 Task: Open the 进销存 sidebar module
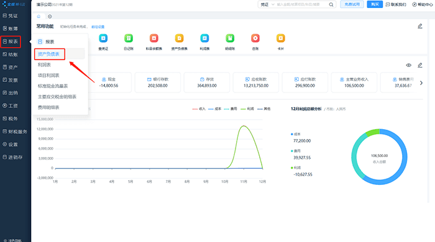(12, 157)
